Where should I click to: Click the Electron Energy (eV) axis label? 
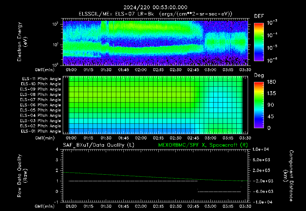point(22,42)
